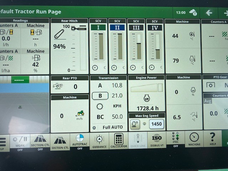228x171 pixels.
Task: Open the Guidance shortcut
Action: pos(99,141)
